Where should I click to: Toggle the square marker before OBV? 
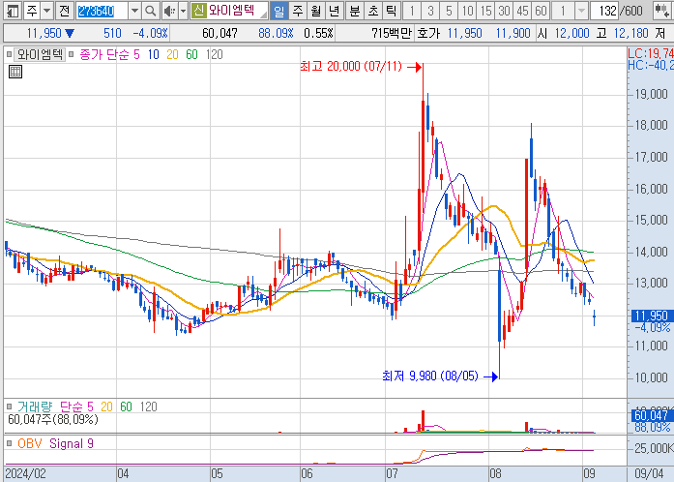9,443
